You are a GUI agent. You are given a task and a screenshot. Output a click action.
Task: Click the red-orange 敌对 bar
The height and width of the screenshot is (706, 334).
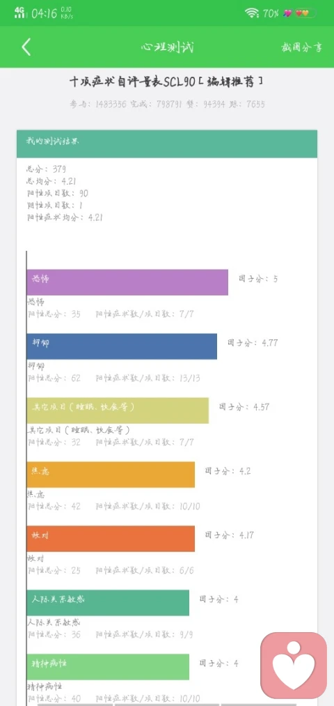111,539
